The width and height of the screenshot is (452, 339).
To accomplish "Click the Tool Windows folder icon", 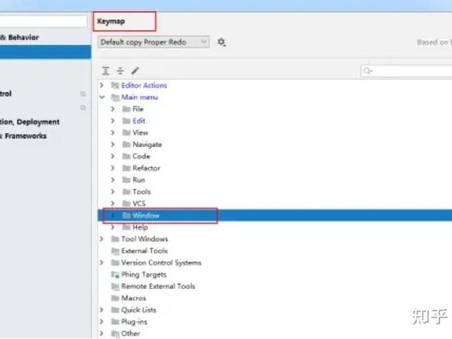I will pos(115,239).
